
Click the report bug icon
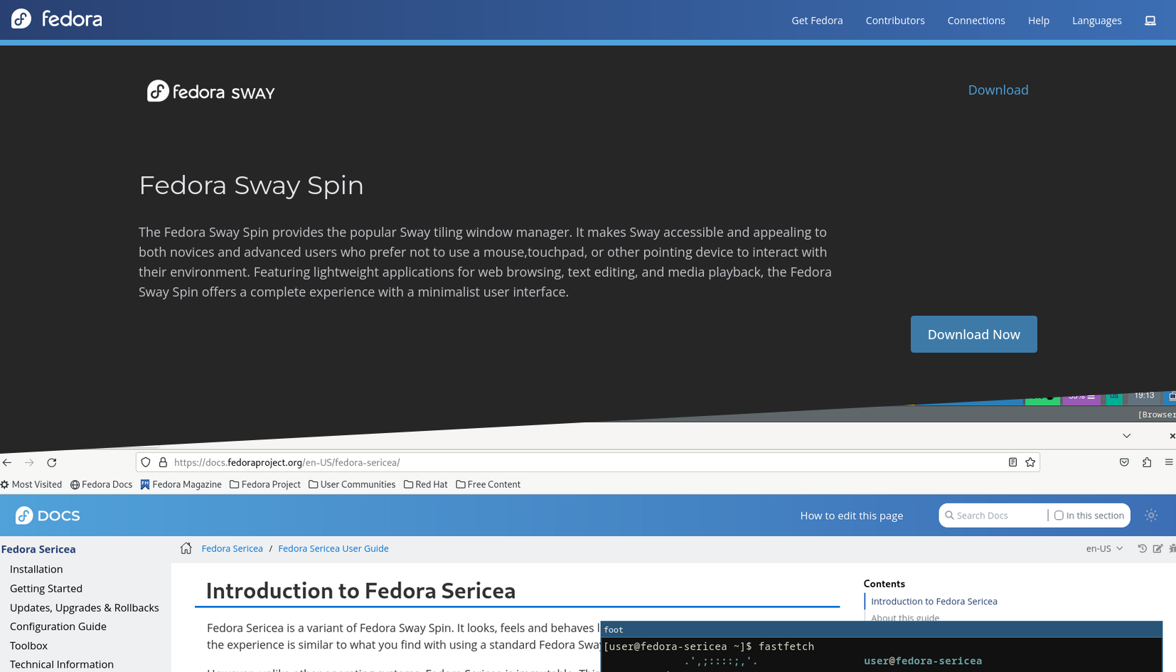pyautogui.click(x=1172, y=548)
